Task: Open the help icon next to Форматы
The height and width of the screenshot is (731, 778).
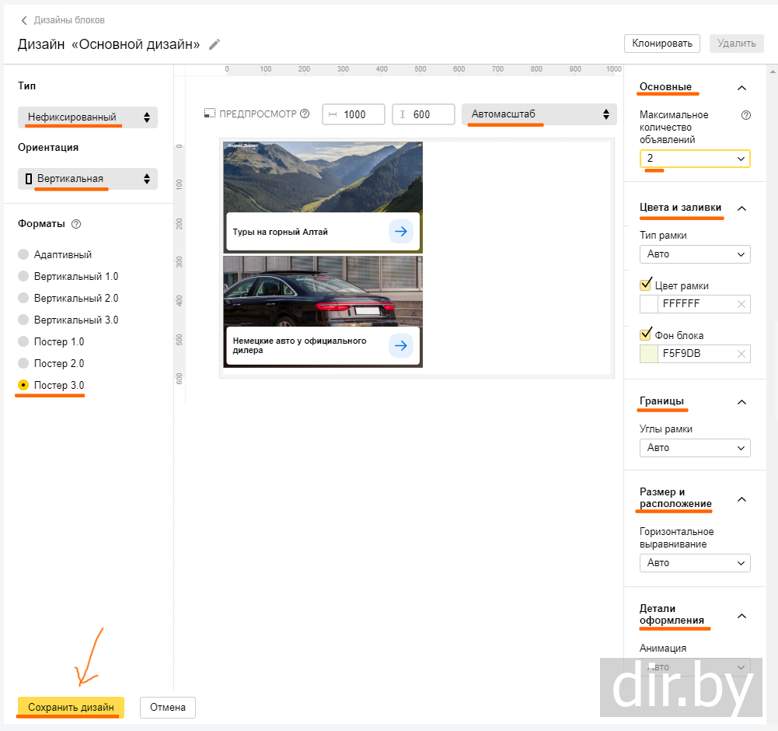Action: (x=76, y=224)
